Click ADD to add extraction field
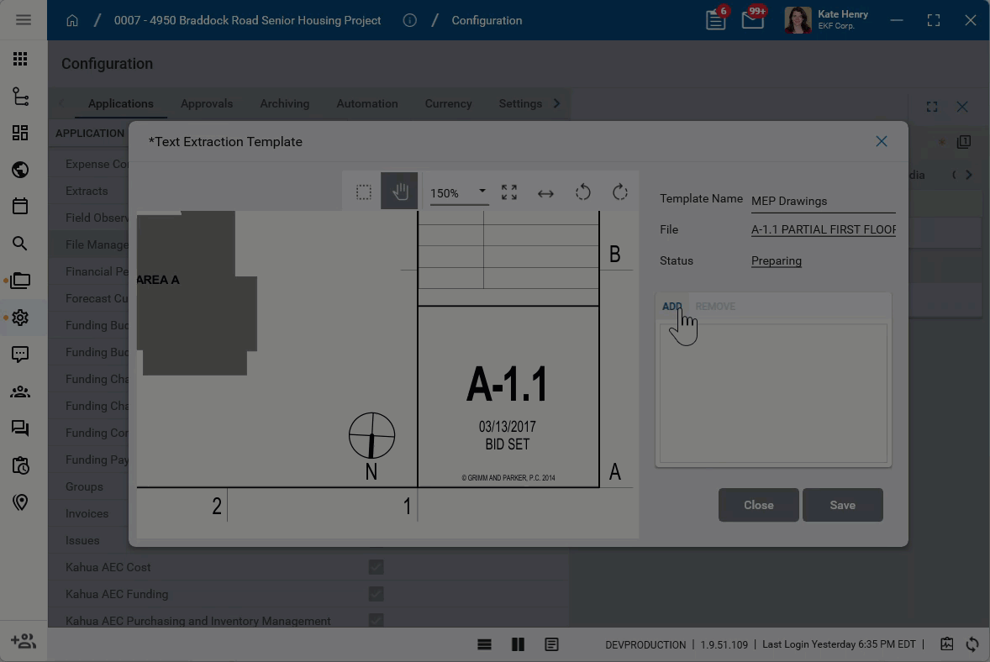 [671, 306]
